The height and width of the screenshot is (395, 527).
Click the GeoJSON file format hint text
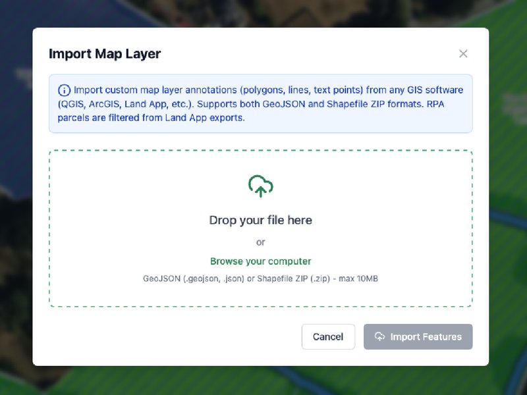click(x=261, y=278)
